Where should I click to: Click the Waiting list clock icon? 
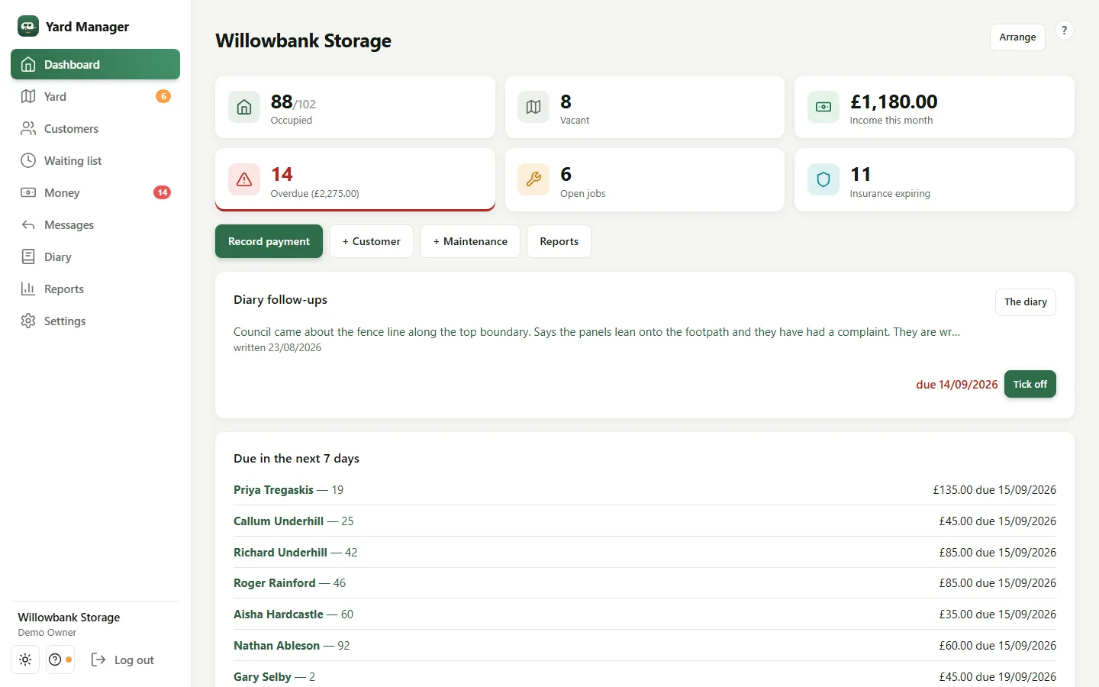tap(28, 160)
